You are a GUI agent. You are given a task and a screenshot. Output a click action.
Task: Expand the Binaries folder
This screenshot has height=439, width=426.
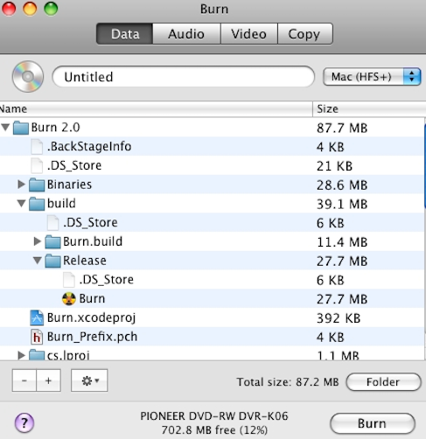click(21, 185)
